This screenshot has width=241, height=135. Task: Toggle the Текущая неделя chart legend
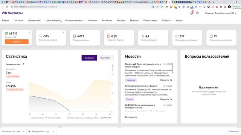53,118
